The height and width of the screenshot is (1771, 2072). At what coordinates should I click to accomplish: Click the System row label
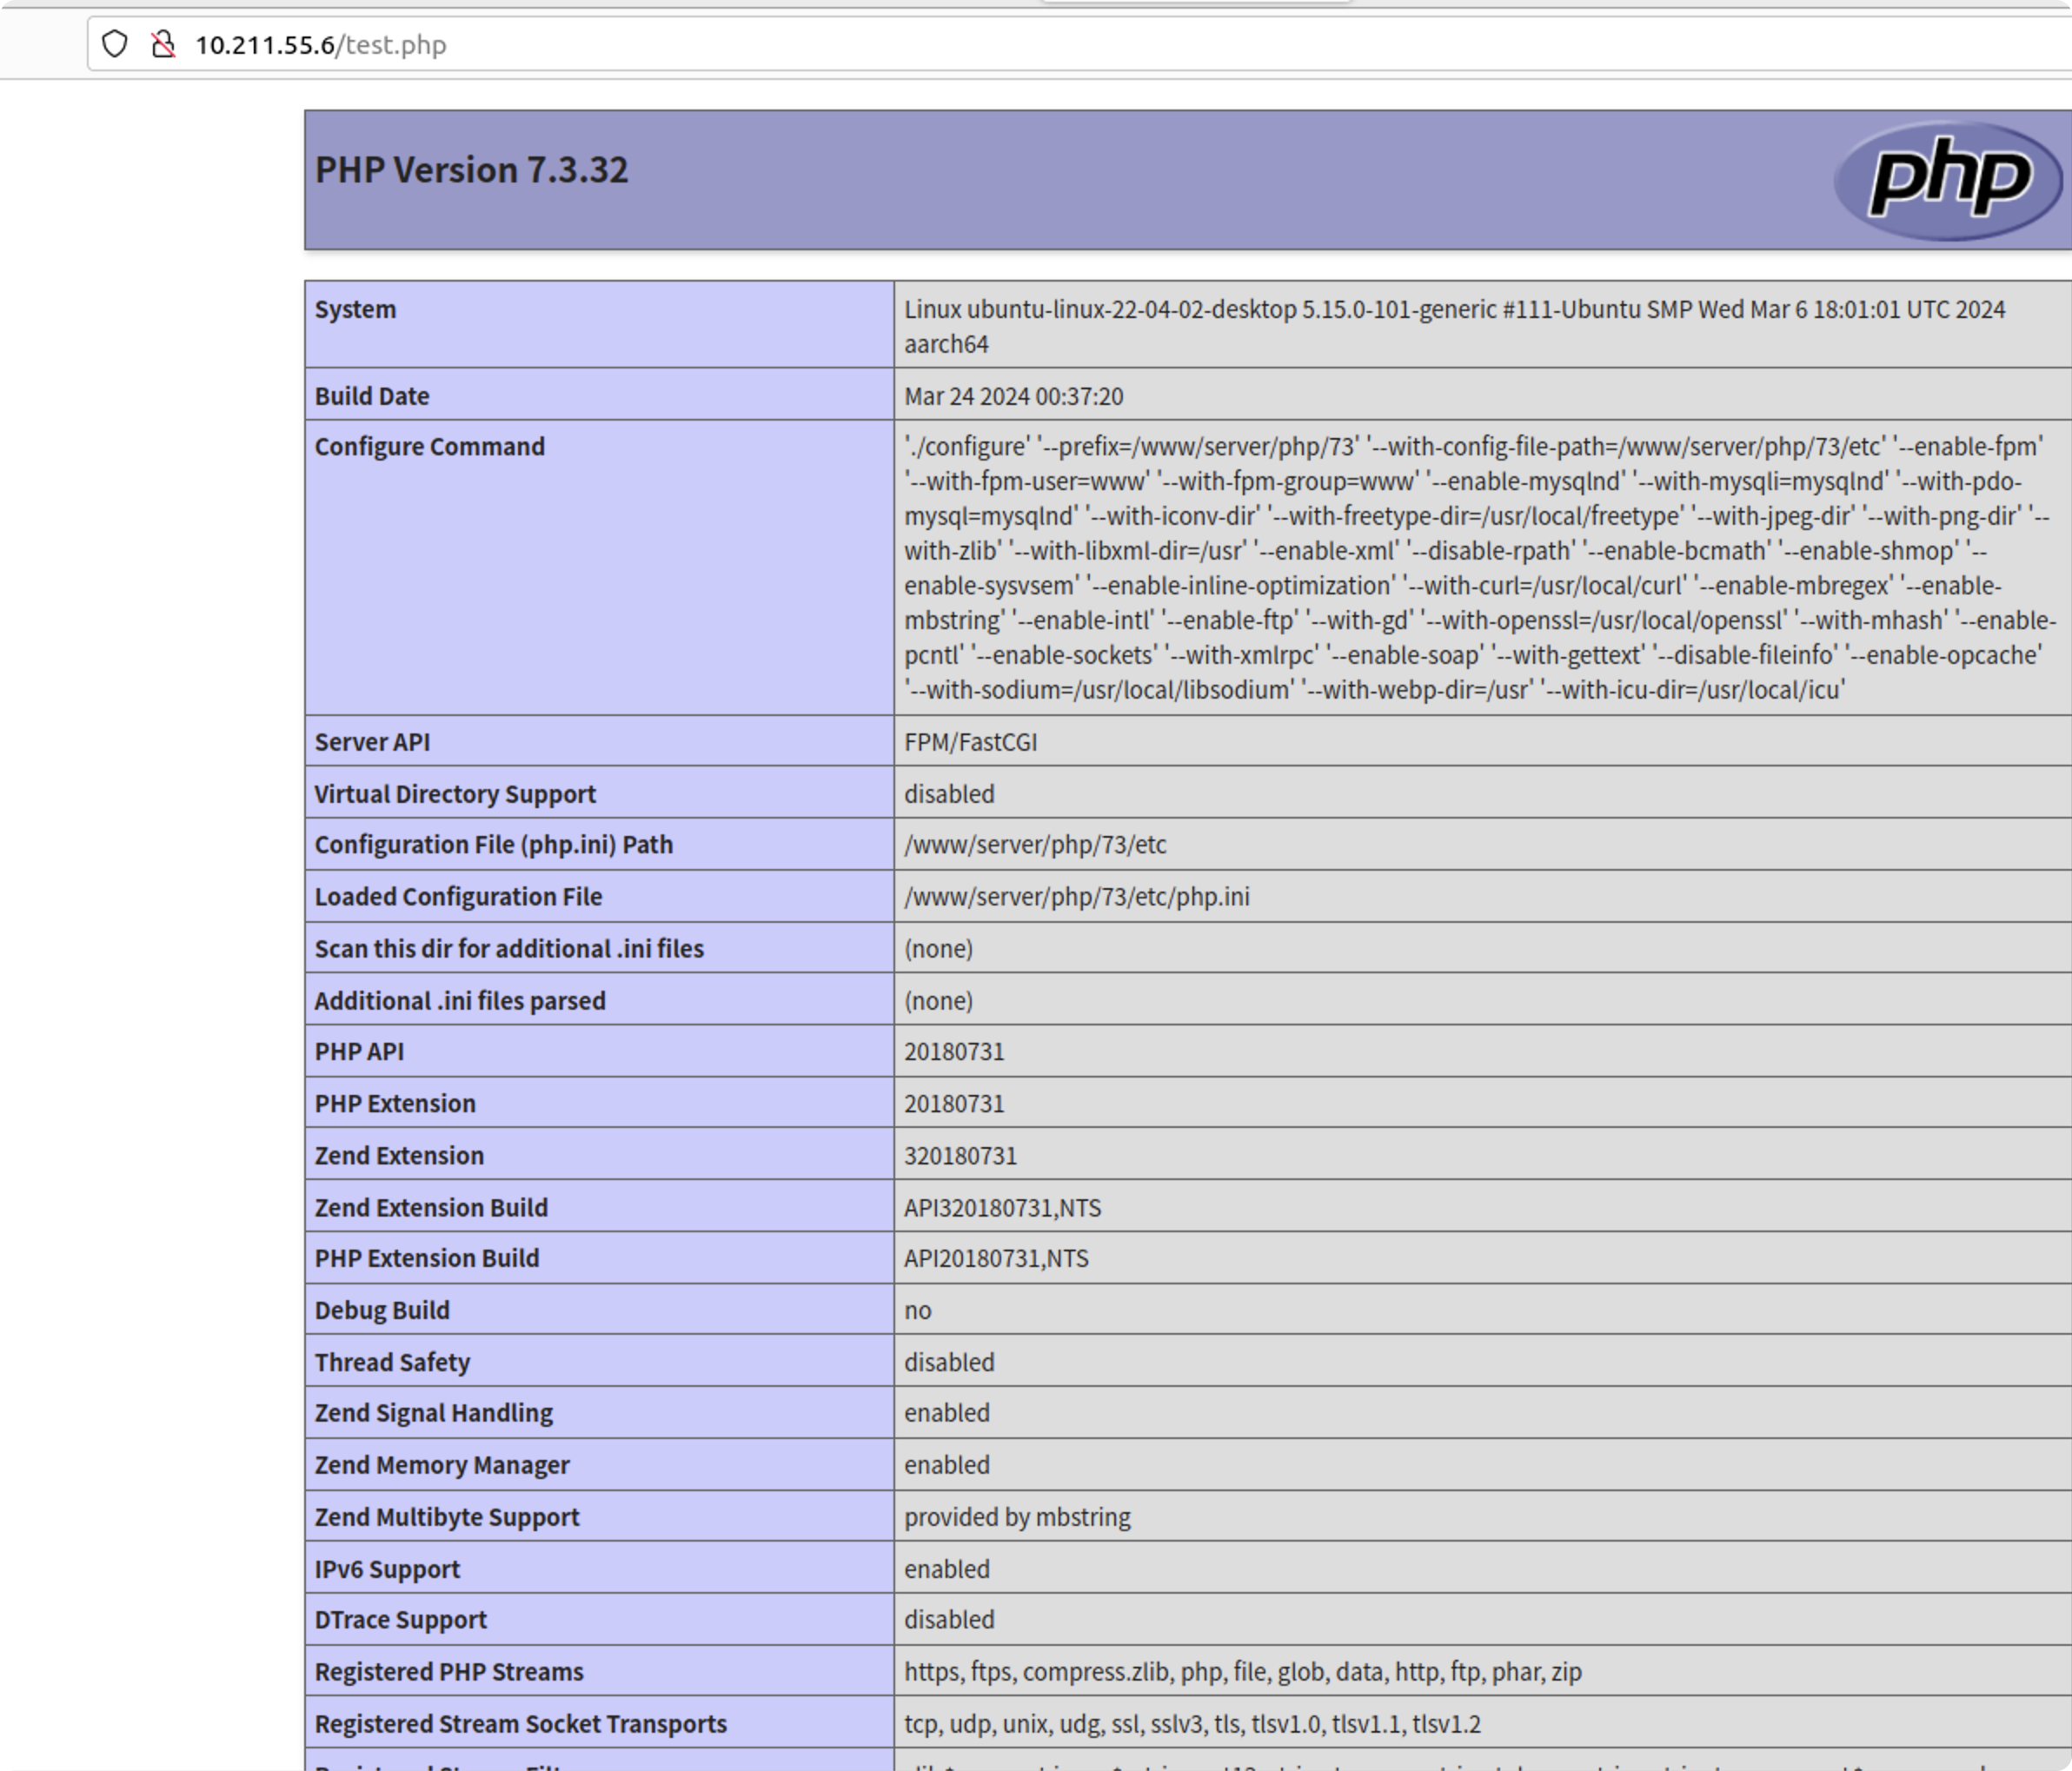pos(355,309)
